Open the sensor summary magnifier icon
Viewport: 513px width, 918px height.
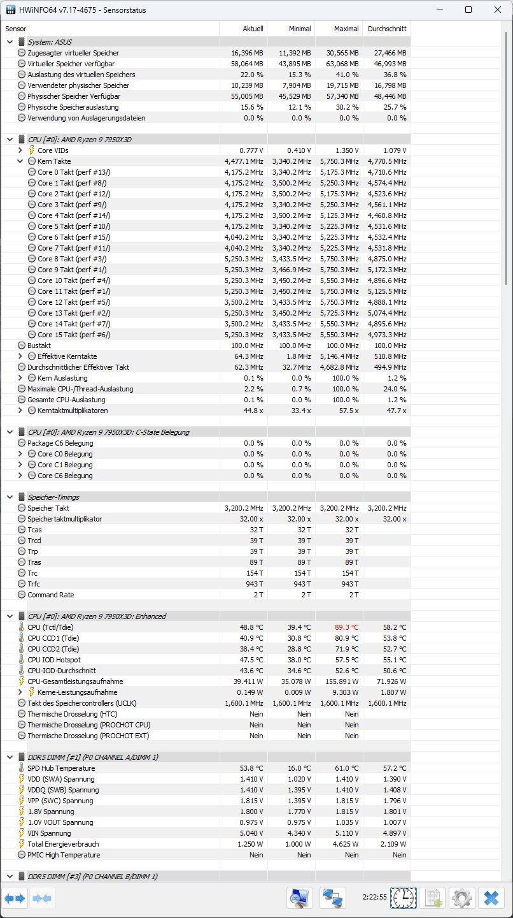pyautogui.click(x=299, y=898)
